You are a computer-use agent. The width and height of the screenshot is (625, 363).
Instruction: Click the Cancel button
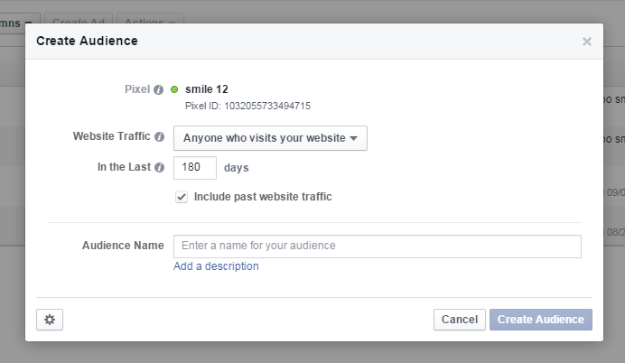tap(459, 320)
